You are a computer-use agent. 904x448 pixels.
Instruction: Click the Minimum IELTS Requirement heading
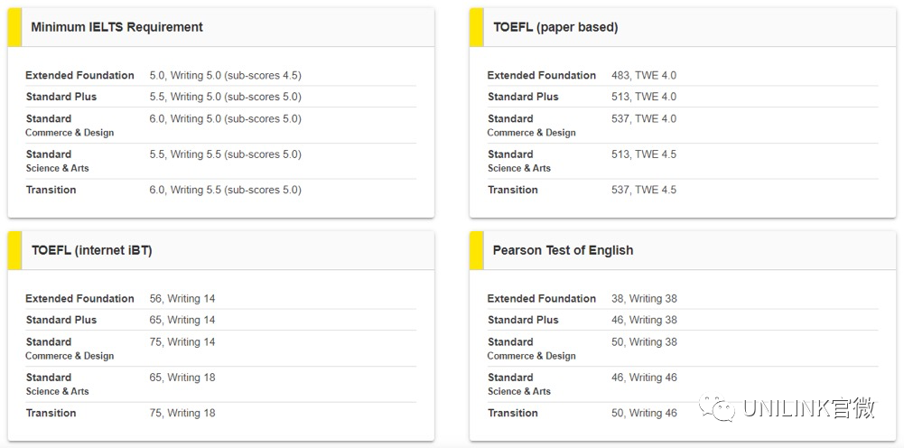[117, 27]
